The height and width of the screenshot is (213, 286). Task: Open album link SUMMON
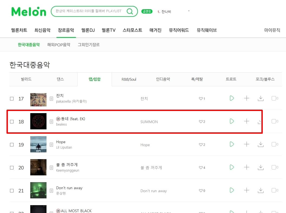(x=149, y=122)
